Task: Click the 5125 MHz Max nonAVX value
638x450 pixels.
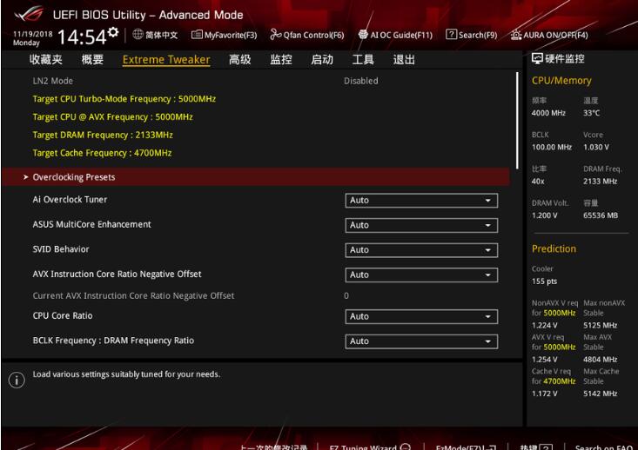Action: (x=601, y=325)
